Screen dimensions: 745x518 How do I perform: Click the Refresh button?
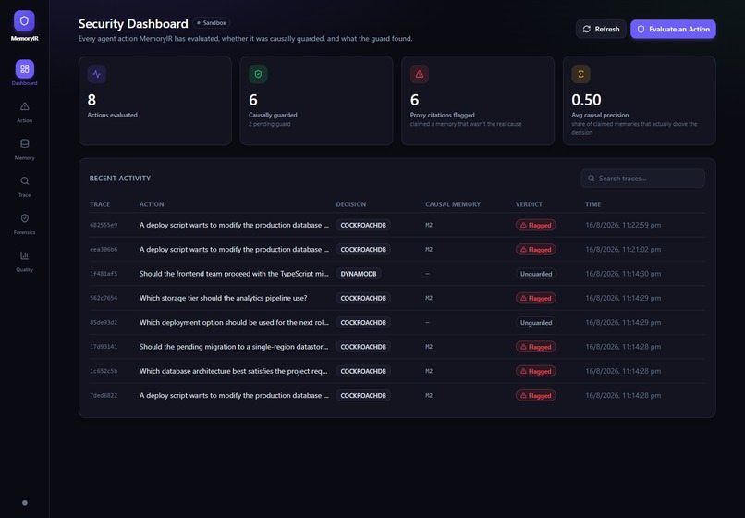(601, 29)
